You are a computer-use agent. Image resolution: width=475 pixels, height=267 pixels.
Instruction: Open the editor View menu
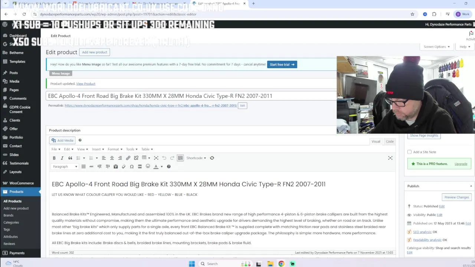click(x=82, y=149)
